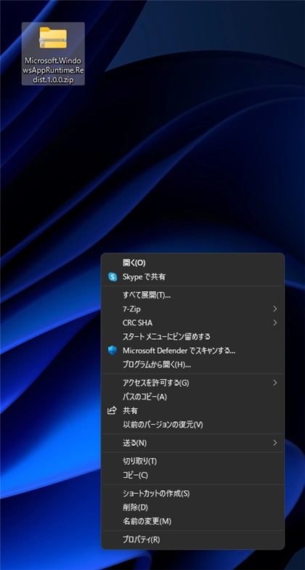Select Skype で共有 menu entry
305x570 pixels.
pos(192,277)
